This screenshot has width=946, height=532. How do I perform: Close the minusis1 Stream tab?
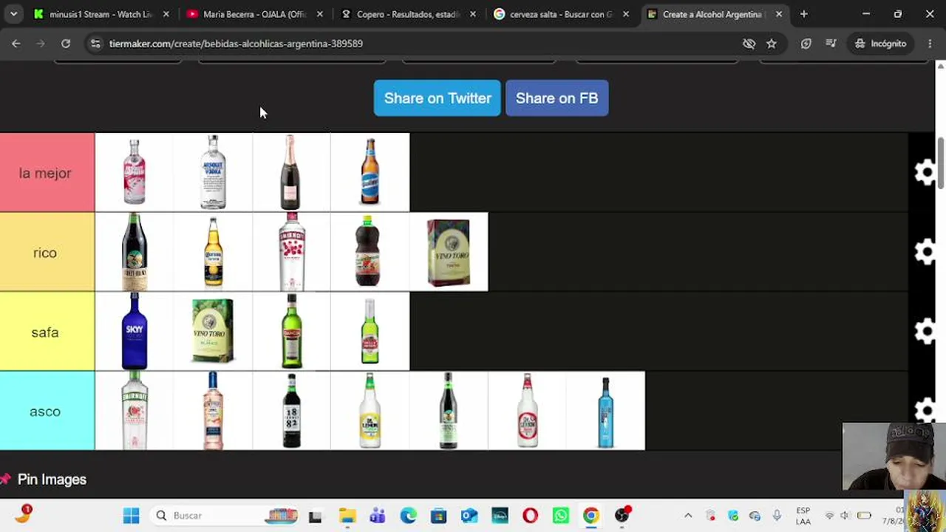click(x=166, y=14)
